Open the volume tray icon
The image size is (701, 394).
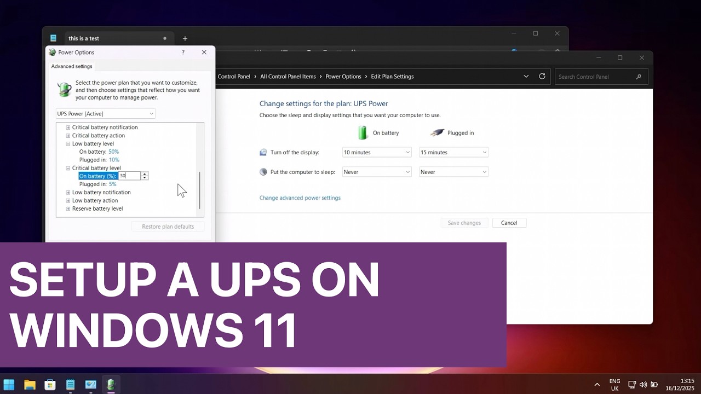click(x=643, y=385)
